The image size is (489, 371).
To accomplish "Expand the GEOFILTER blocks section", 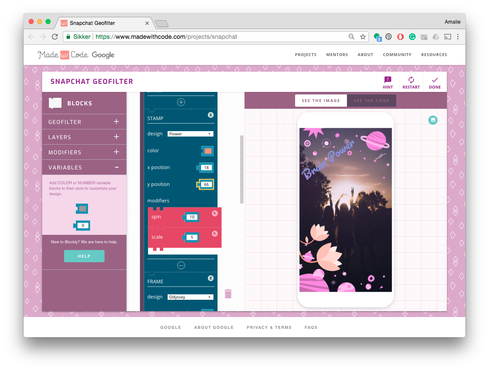I will tap(84, 121).
